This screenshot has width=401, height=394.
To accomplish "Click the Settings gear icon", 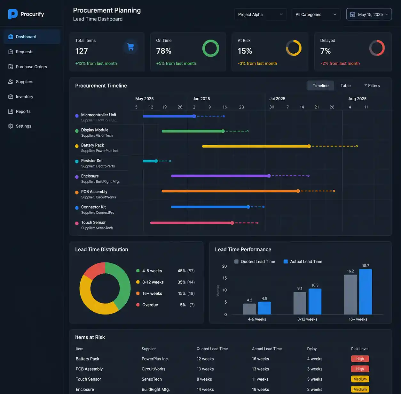I will (x=11, y=126).
